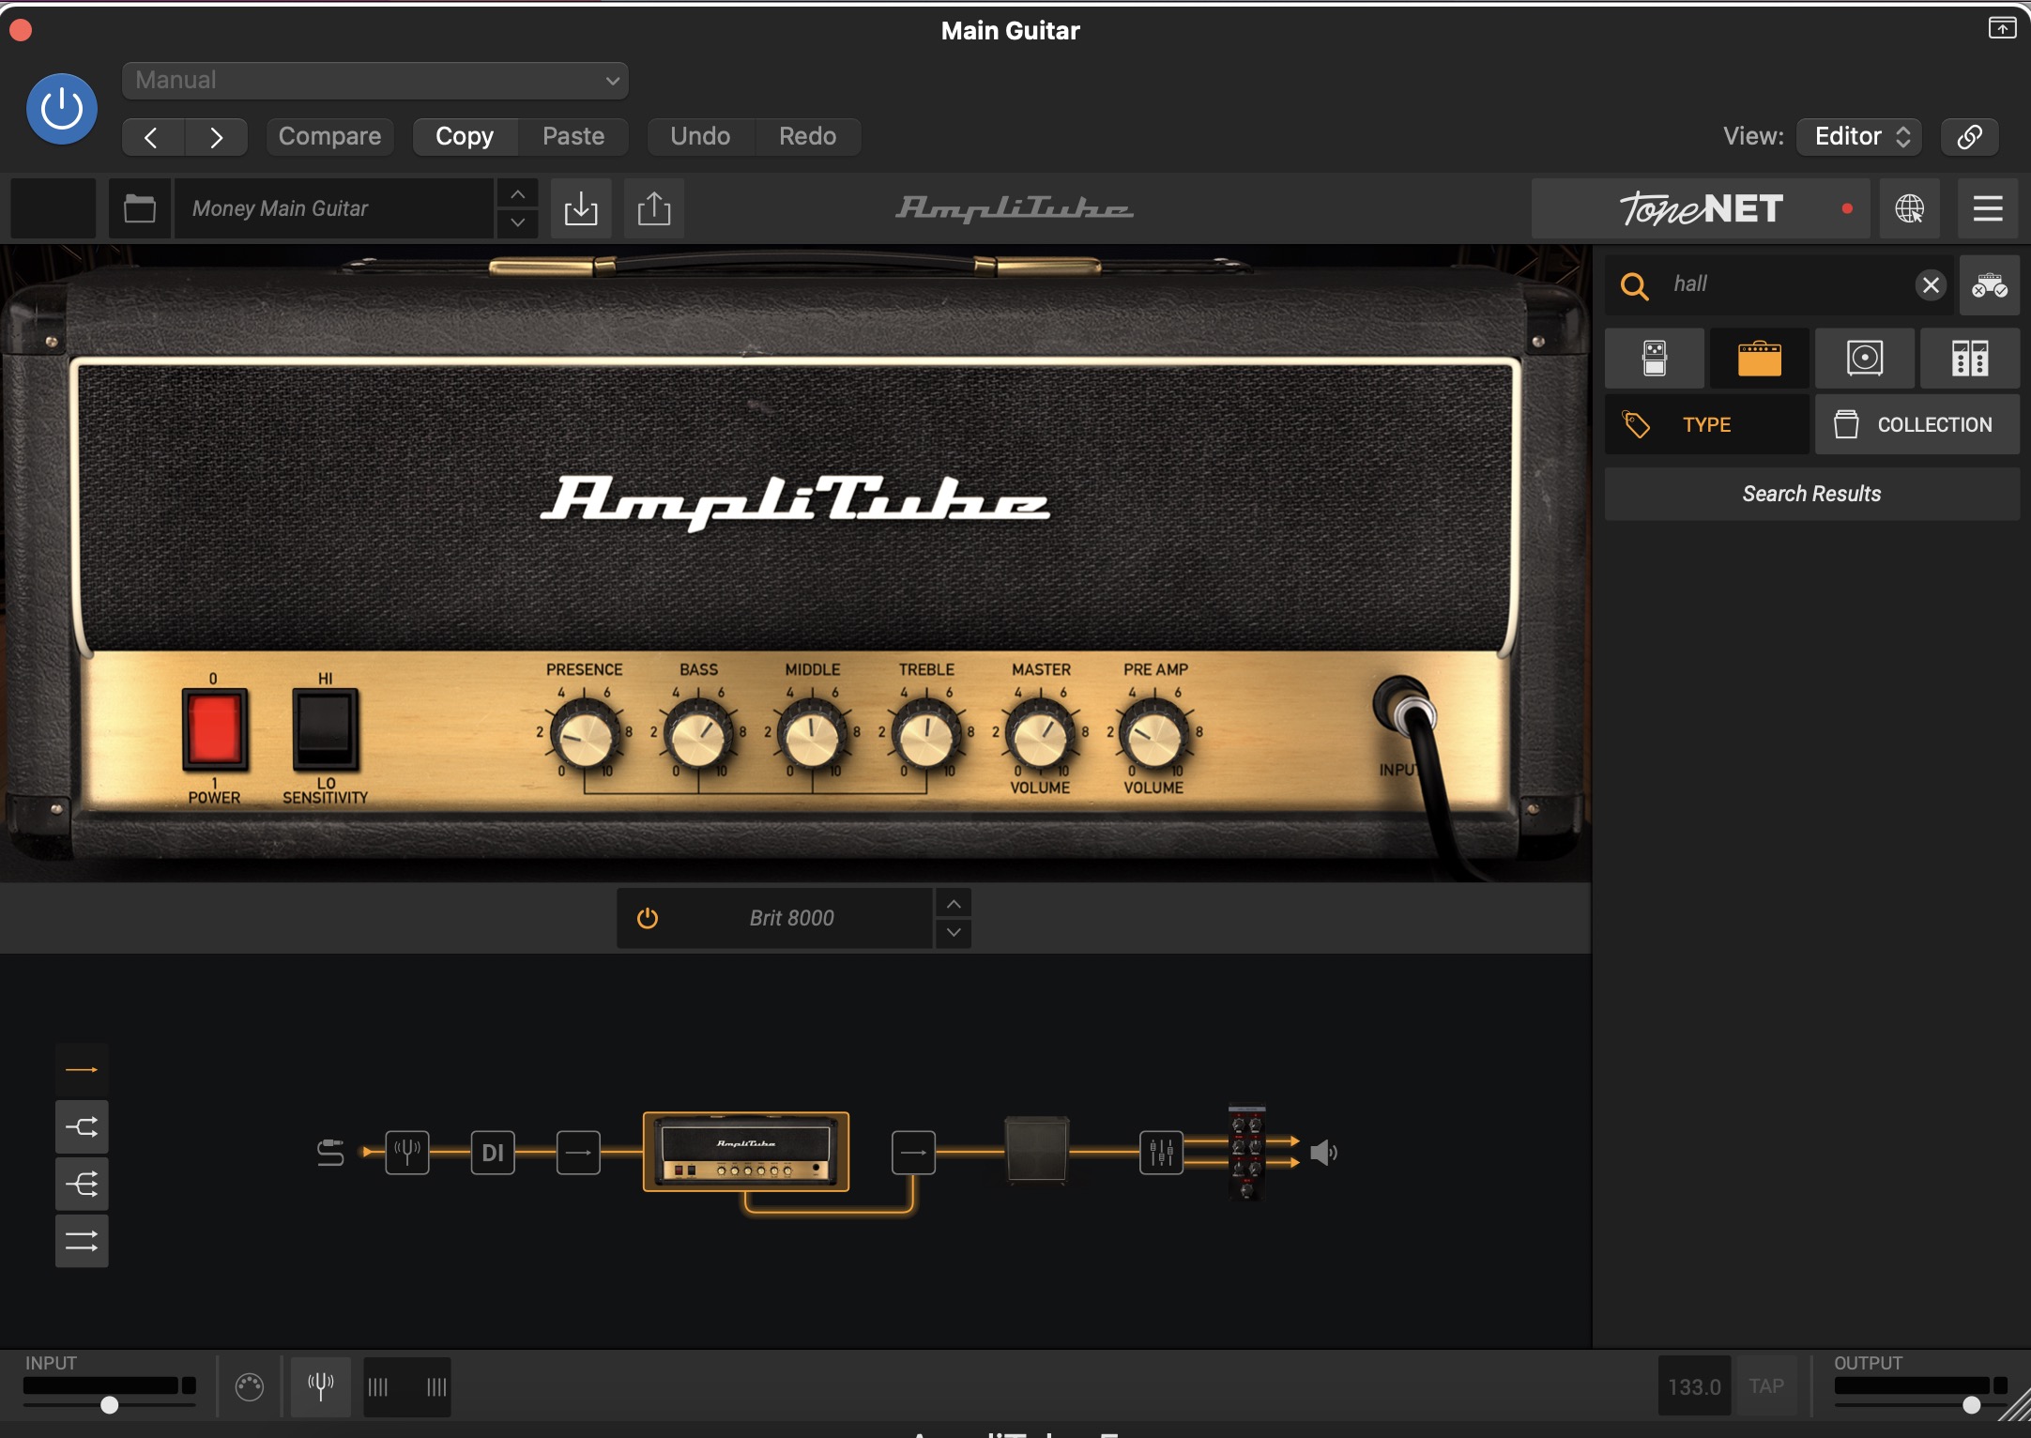The width and height of the screenshot is (2031, 1438).
Task: Set the tempo 133.0 field
Action: click(1694, 1386)
